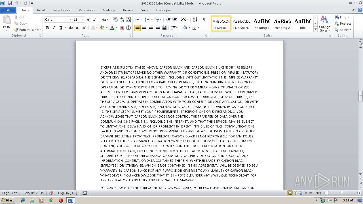Click the Replace button
Image resolution: width=363 pixels, height=204 pixels.
pos(343,24)
